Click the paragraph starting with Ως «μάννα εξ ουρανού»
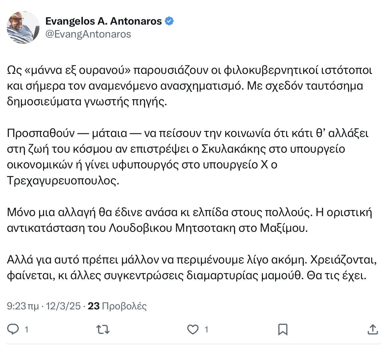The width and height of the screenshot is (383, 346). pyautogui.click(x=189, y=86)
